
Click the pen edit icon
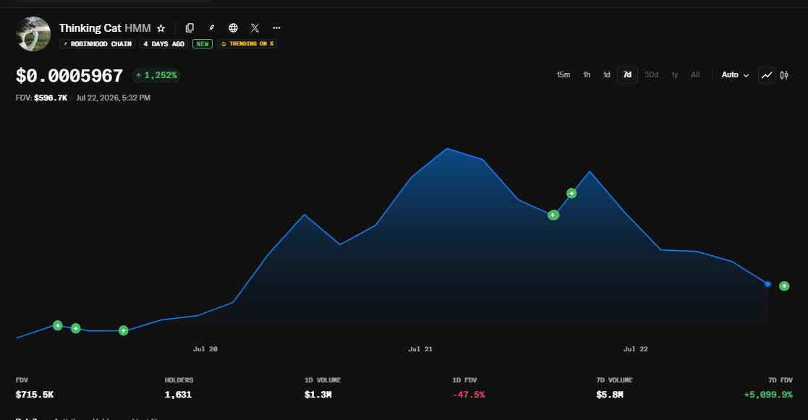pos(211,27)
